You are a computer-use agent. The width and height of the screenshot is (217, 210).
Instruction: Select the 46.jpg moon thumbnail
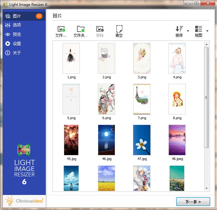point(107,140)
